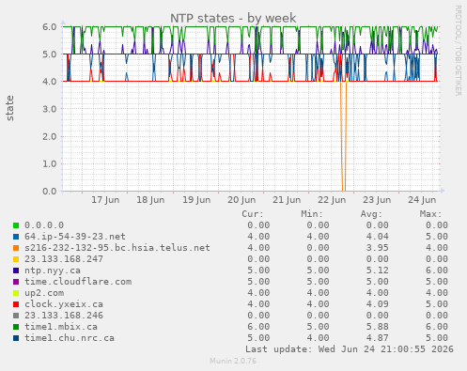Select the s216-232-132-95.bc.hsia.telus.net legend label
This screenshot has height=371, width=467.
coord(117,248)
